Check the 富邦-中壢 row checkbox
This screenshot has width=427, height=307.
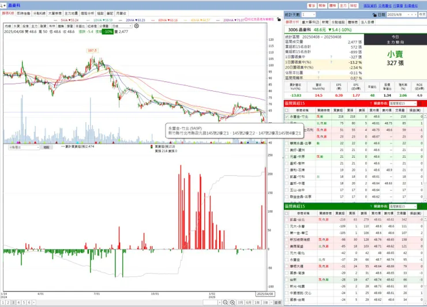tap(286, 184)
